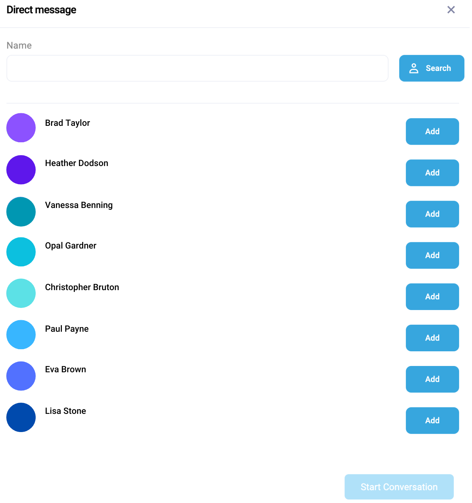The width and height of the screenshot is (472, 503).
Task: Add Vanessa Benning to the conversation
Action: click(432, 214)
